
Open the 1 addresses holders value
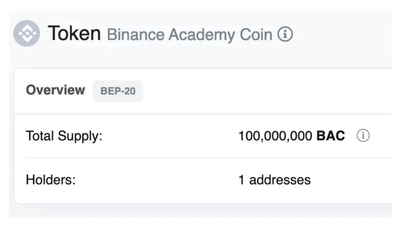[275, 180]
